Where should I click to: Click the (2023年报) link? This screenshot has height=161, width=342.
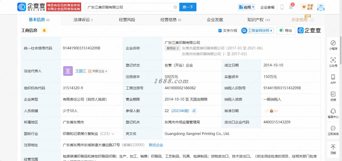pyautogui.click(x=180, y=111)
